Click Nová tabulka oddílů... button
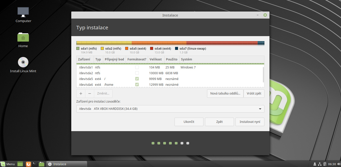Screen dimensions: 341x167 (x=225, y=94)
